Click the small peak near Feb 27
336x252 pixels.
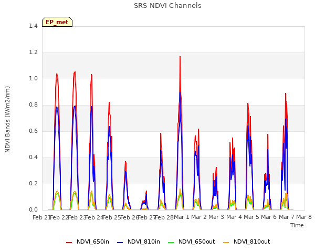[146, 191]
